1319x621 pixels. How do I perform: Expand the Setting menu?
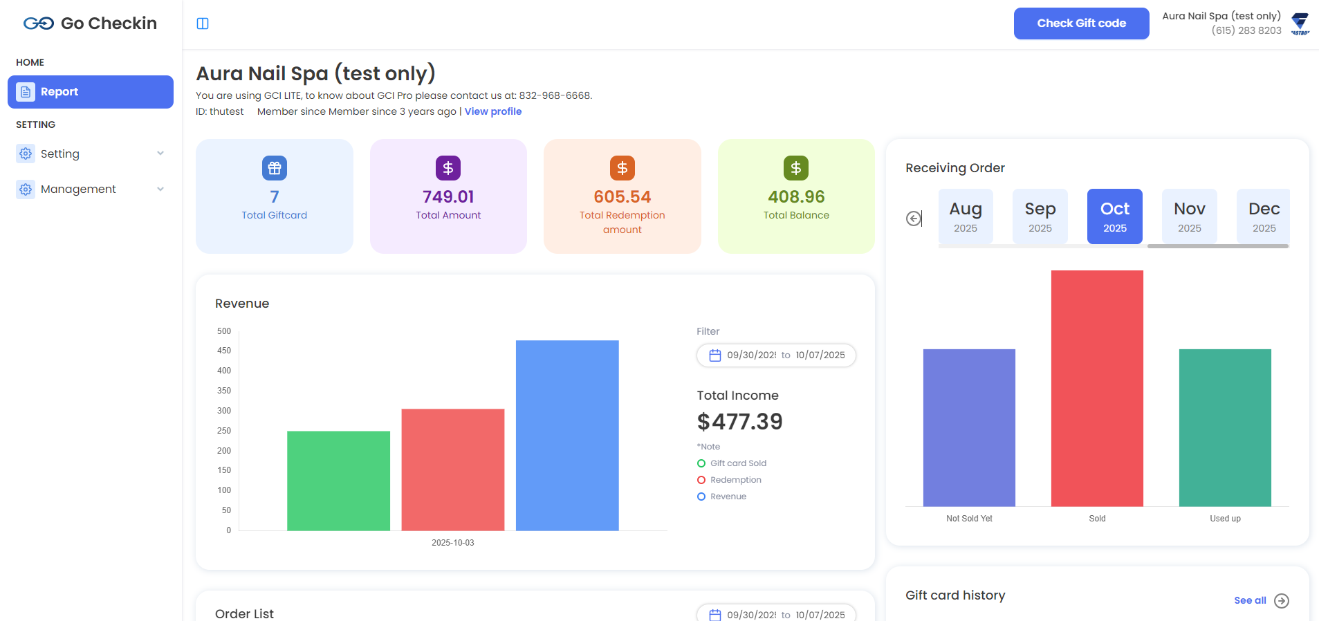tap(91, 154)
